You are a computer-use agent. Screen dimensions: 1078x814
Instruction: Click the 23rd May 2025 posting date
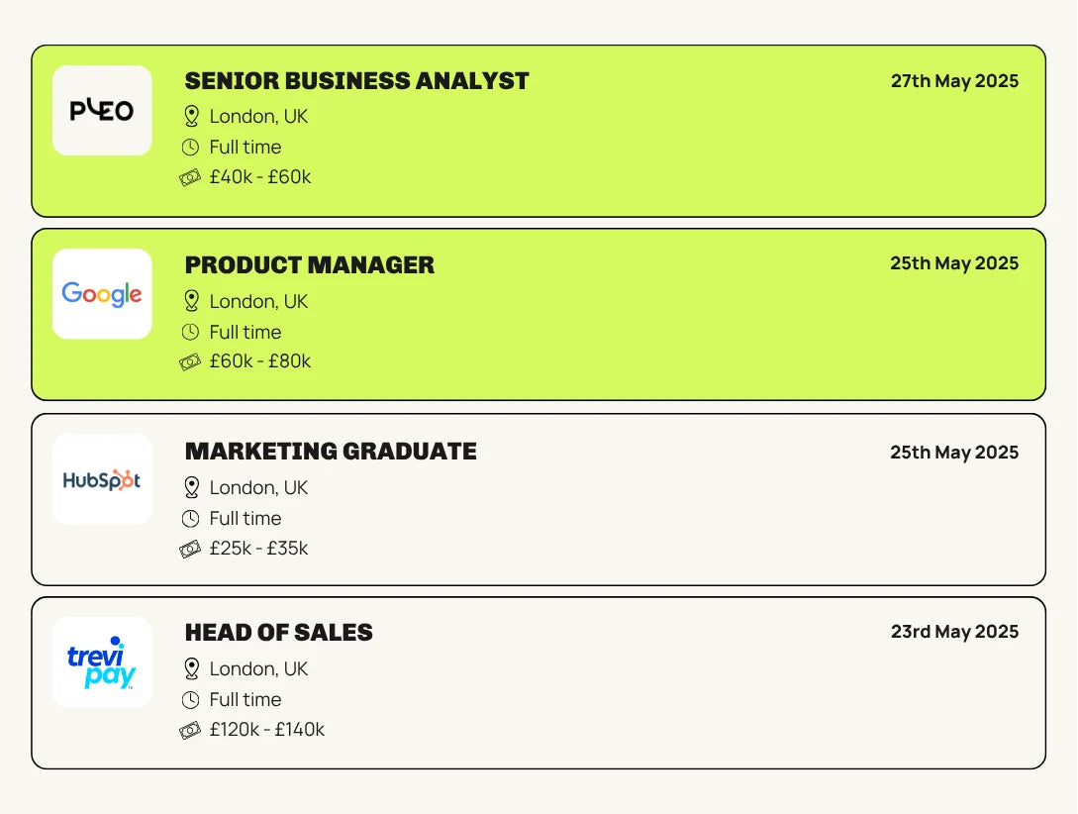pyautogui.click(x=954, y=632)
